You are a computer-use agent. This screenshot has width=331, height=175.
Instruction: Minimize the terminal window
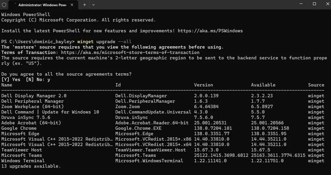[x=299, y=4]
